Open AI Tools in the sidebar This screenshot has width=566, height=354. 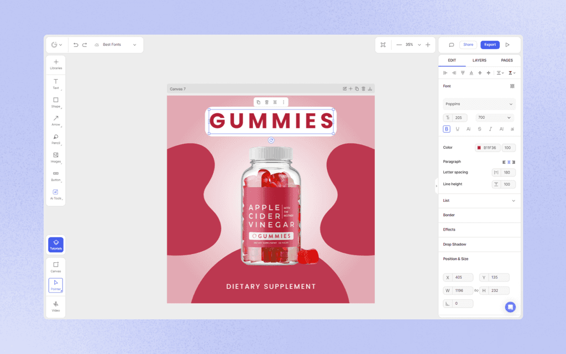55,193
